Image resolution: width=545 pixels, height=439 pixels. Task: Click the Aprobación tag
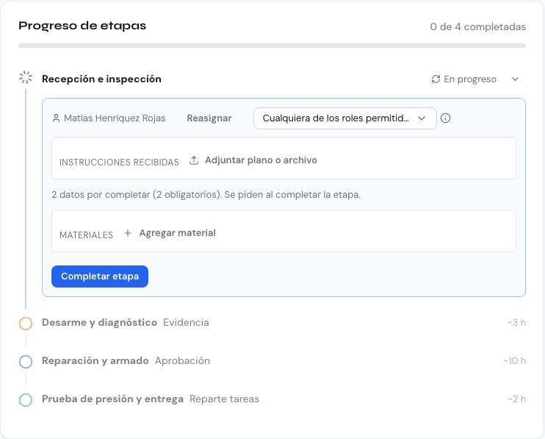[182, 361]
